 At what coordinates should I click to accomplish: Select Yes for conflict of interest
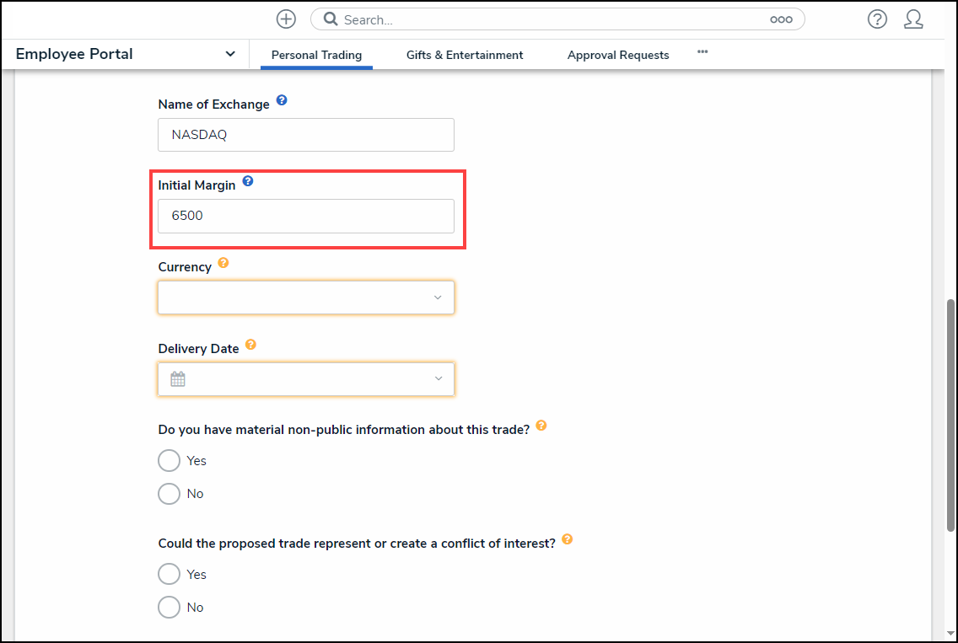[170, 575]
